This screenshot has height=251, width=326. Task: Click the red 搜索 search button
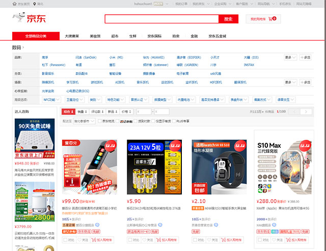tap(228, 19)
